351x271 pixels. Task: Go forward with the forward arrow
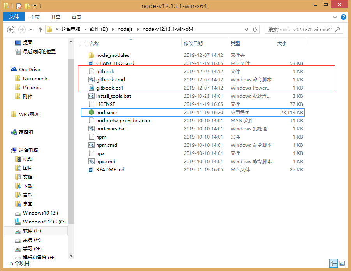click(x=22, y=30)
